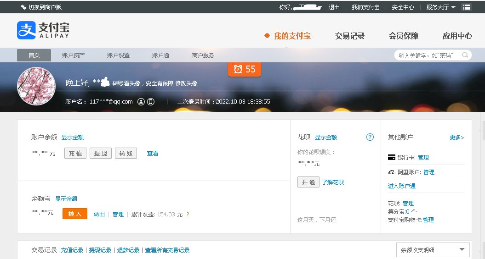This screenshot has height=259, width=485.
Task: Open 安全中心 in top bar
Action: 403,7
